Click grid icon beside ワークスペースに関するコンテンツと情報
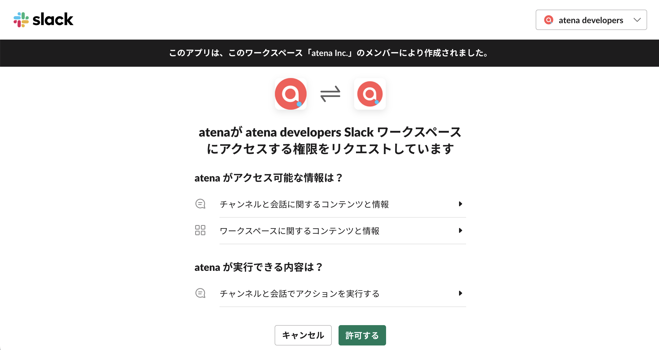The width and height of the screenshot is (659, 350). [200, 230]
